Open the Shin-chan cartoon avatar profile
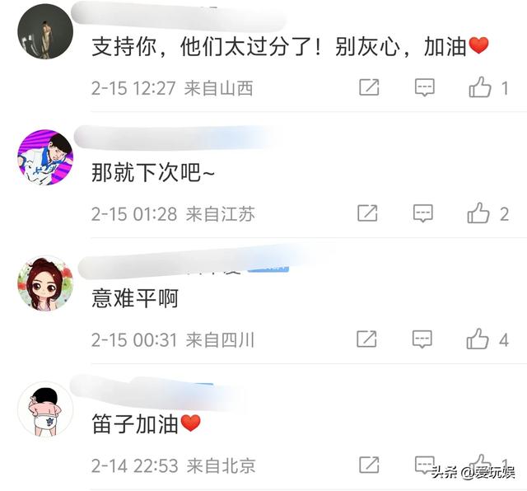The image size is (527, 491). pos(45,409)
